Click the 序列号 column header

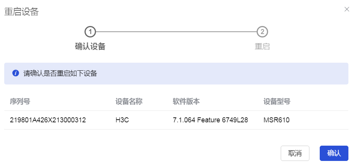pos(20,102)
